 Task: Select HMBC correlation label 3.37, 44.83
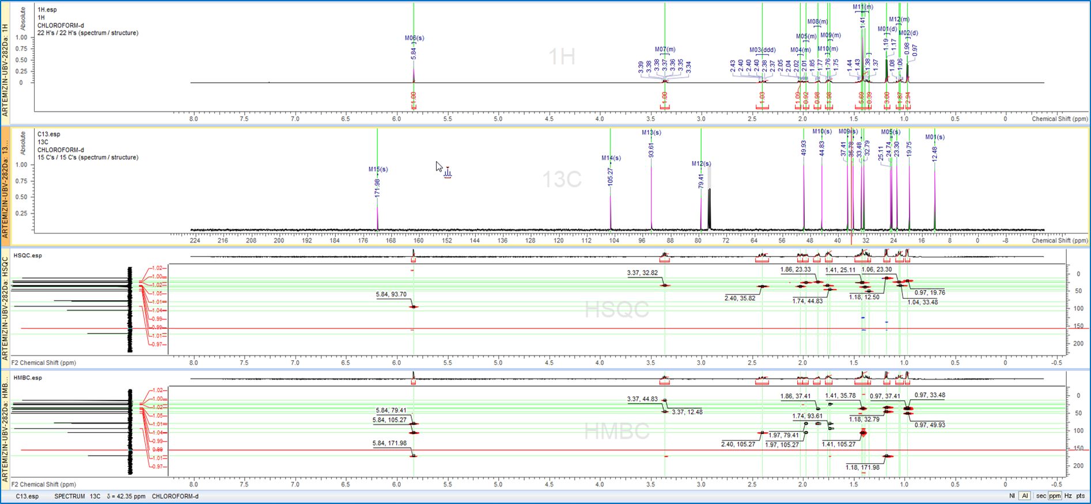[642, 399]
